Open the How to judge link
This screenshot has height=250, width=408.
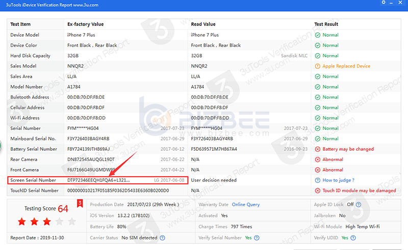338,180
